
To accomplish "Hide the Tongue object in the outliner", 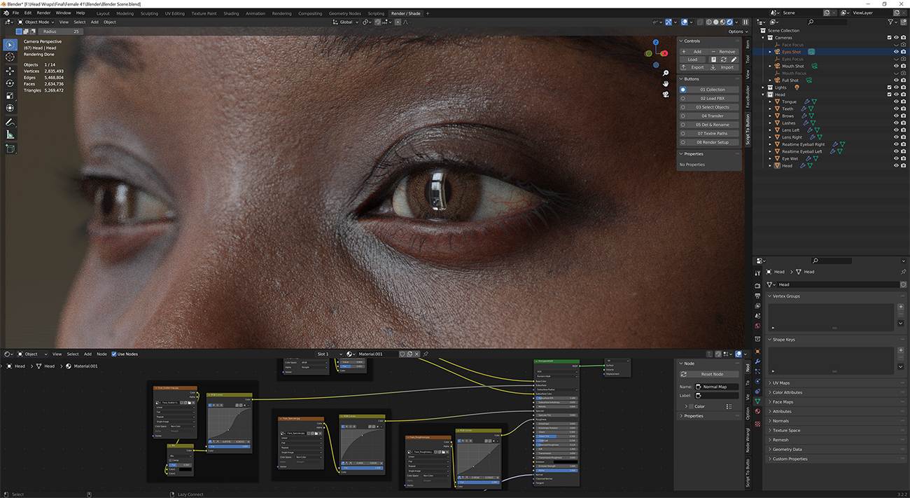I will 896,102.
